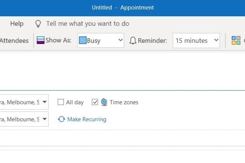
Task: Uncheck the Time zones checkbox
Action: point(95,102)
